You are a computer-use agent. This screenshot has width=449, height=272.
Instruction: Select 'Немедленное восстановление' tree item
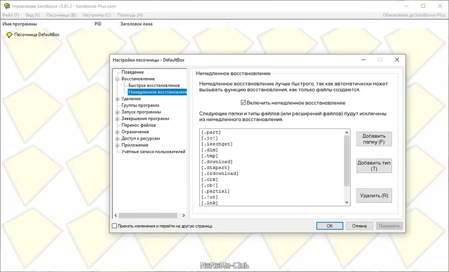(x=157, y=92)
